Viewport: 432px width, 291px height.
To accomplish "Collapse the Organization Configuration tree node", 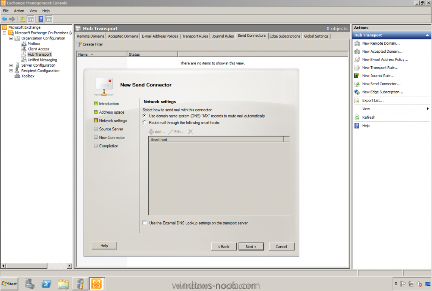I will click(11, 38).
